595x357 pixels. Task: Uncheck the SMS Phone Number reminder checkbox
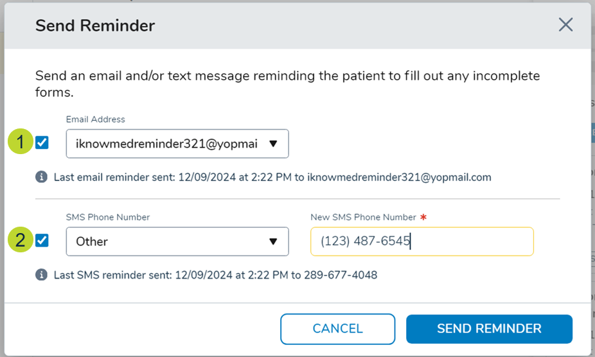click(42, 241)
